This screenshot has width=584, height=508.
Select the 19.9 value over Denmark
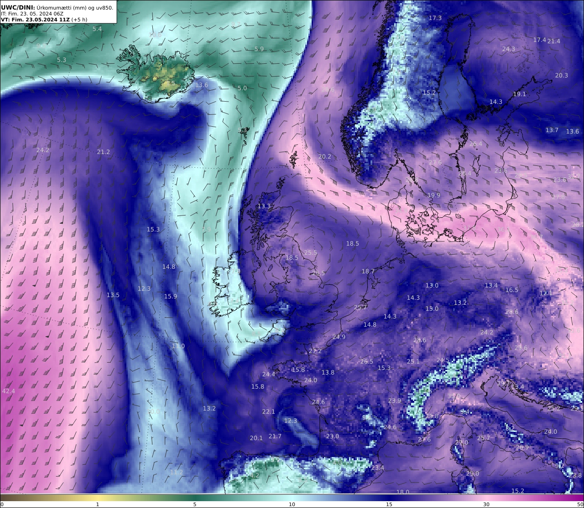click(x=434, y=195)
